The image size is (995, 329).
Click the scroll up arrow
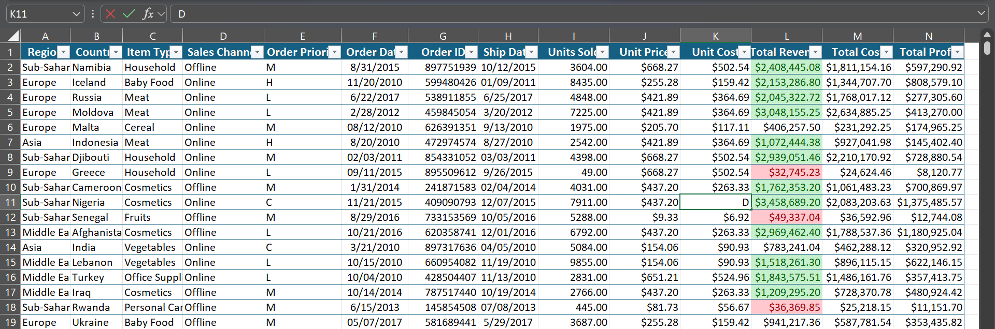point(987,34)
